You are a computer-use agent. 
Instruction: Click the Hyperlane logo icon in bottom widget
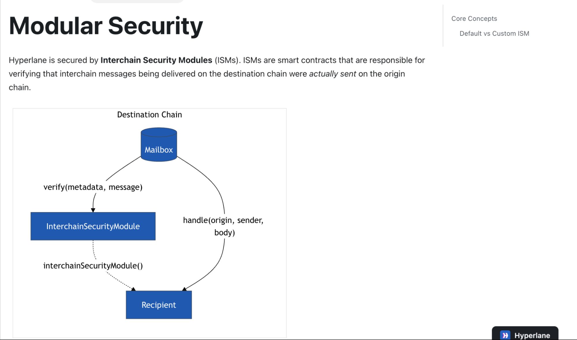coord(505,335)
